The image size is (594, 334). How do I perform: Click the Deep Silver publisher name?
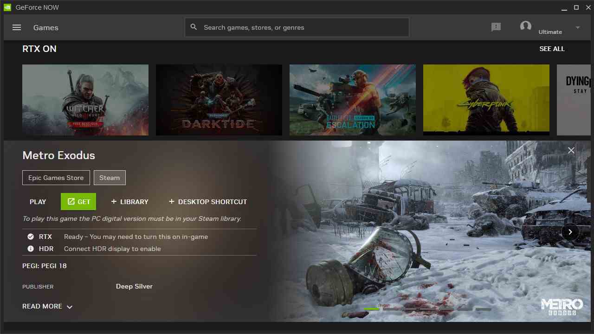tap(134, 286)
